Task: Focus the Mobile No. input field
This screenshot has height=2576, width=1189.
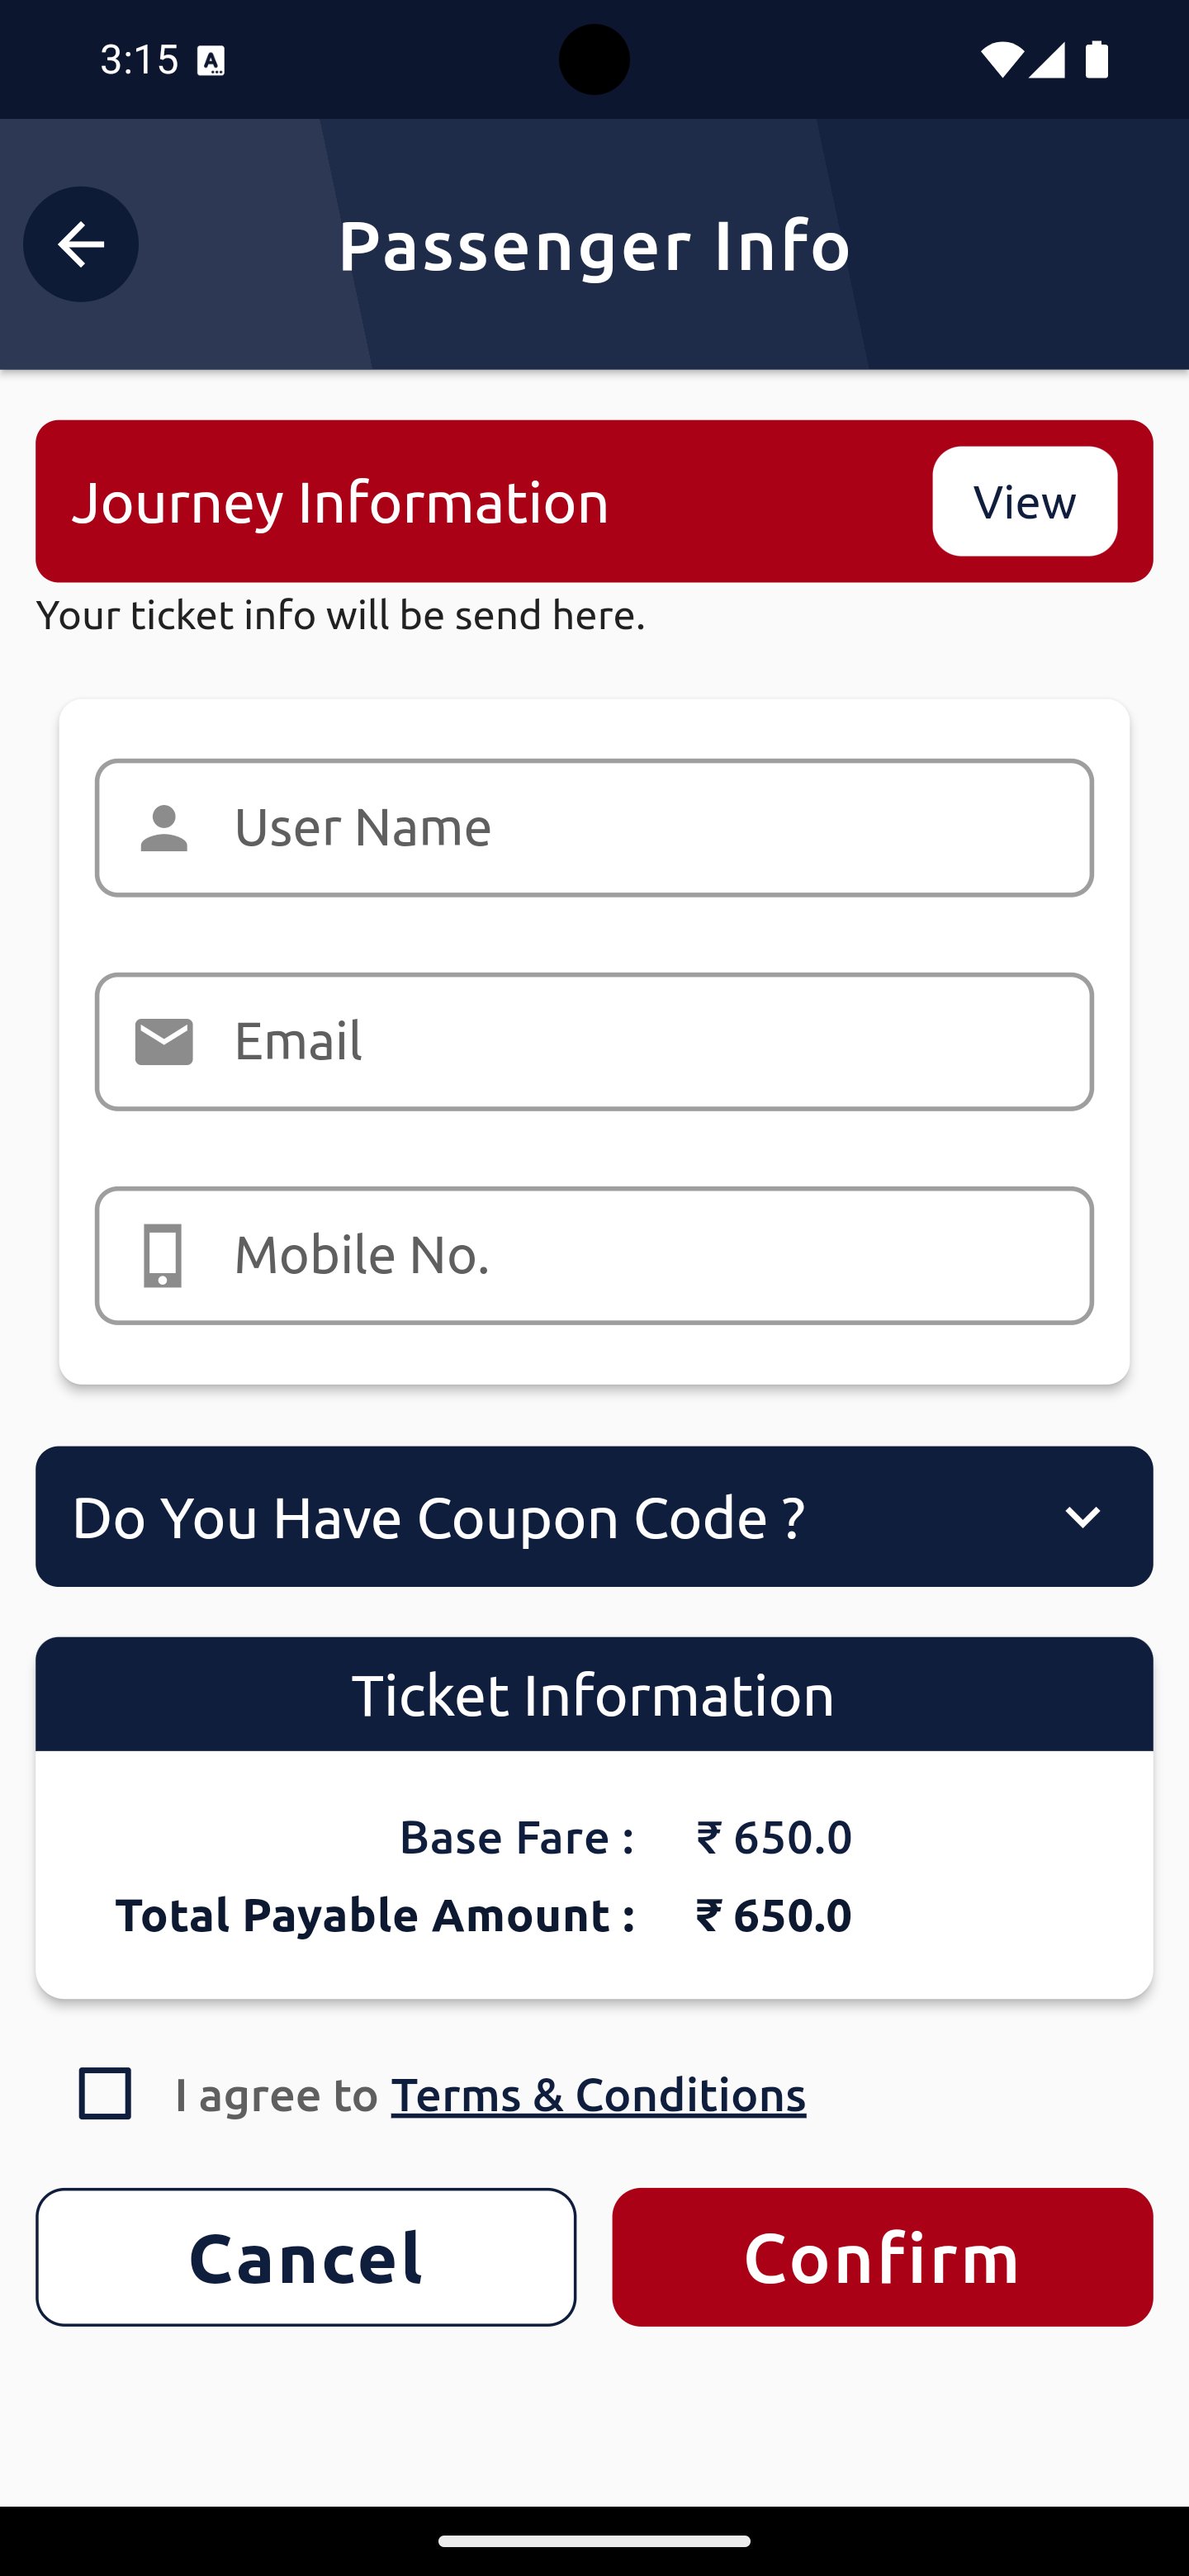Action: pos(594,1256)
